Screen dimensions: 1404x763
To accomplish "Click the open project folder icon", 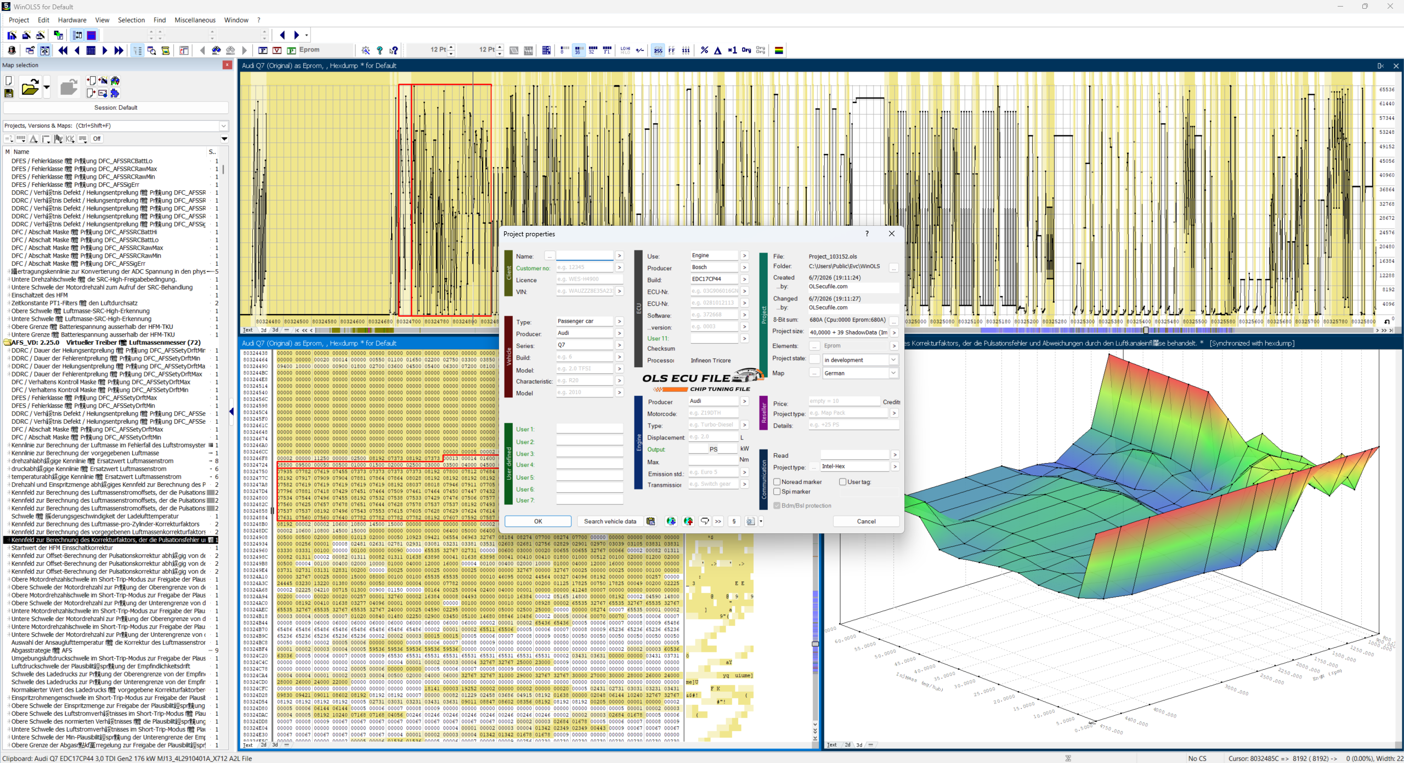I will tap(30, 87).
